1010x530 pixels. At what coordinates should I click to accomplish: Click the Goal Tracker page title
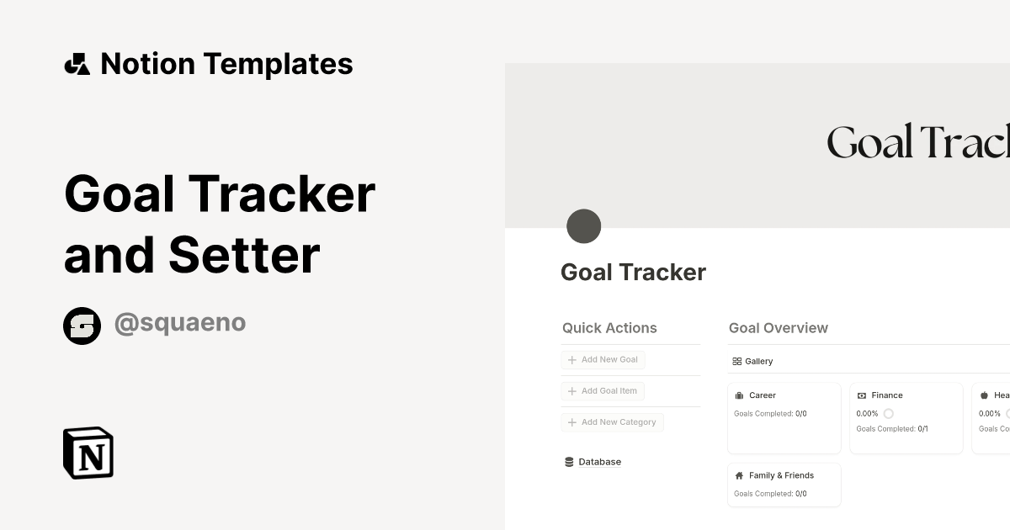tap(633, 272)
